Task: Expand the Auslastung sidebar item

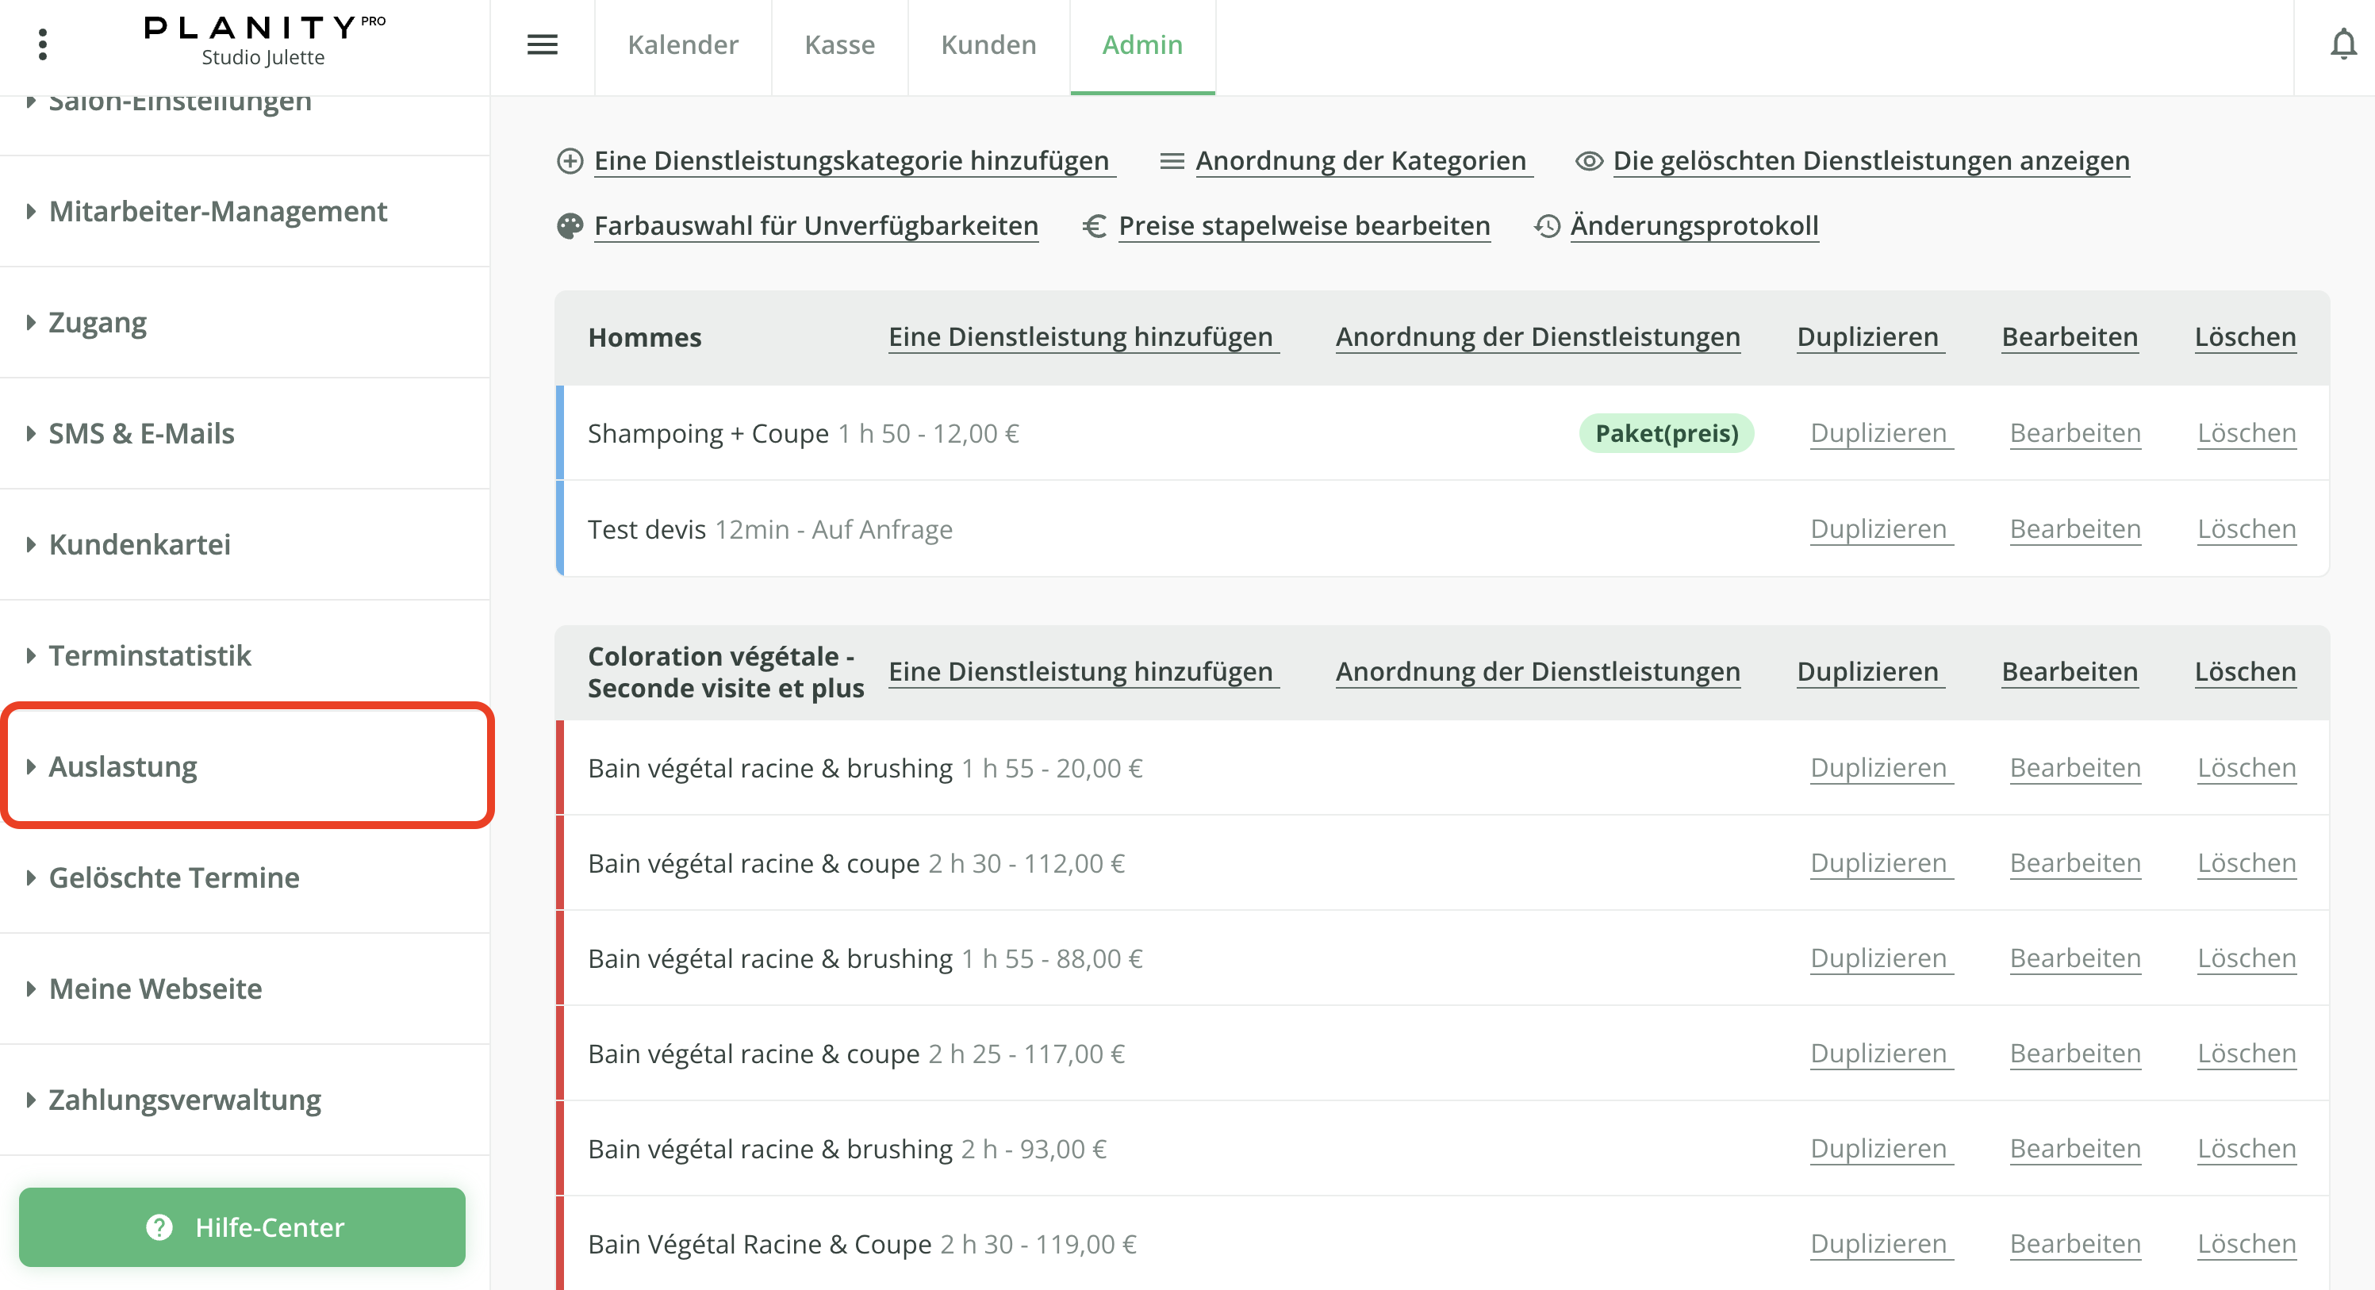Action: tap(124, 766)
